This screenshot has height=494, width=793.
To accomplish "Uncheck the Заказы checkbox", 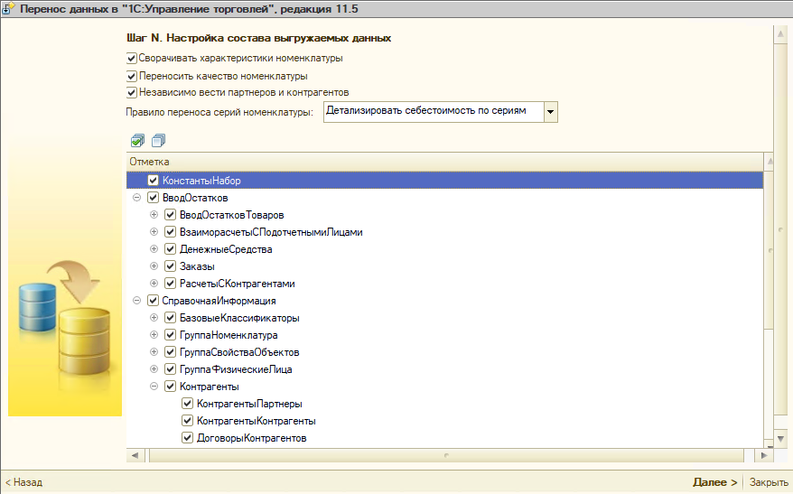I will pyautogui.click(x=171, y=266).
